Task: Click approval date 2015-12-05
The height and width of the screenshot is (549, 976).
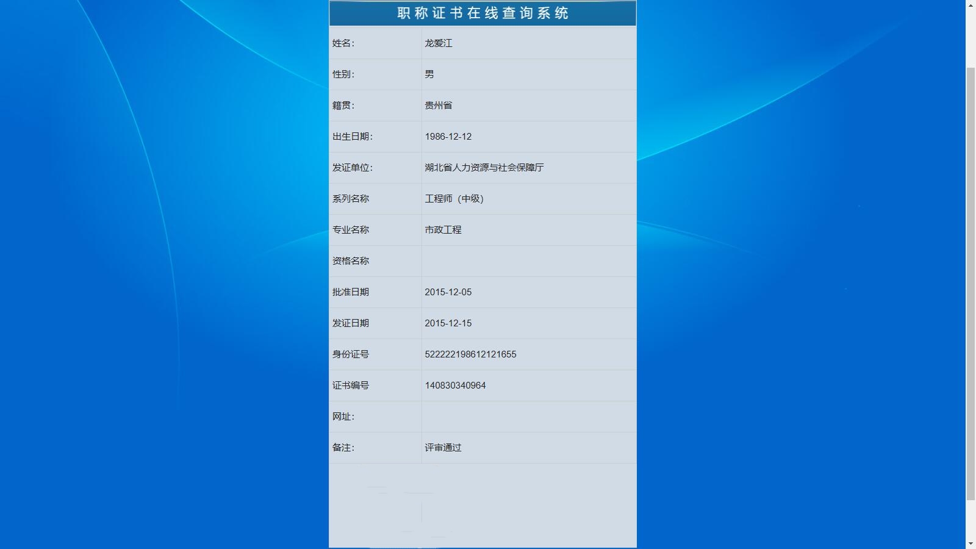Action: 448,292
